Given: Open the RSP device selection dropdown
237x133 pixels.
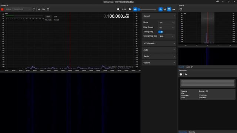Looking at the screenshot, I should tap(18, 9).
